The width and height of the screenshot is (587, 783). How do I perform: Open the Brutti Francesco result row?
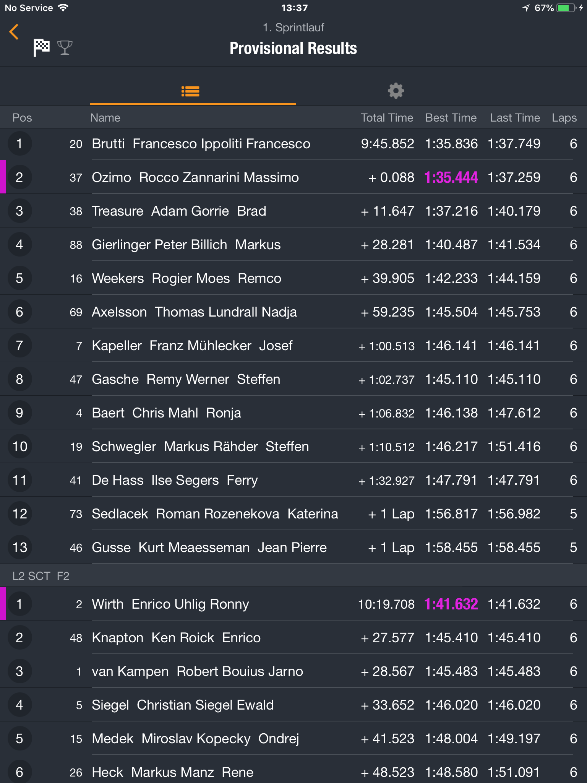tap(293, 144)
